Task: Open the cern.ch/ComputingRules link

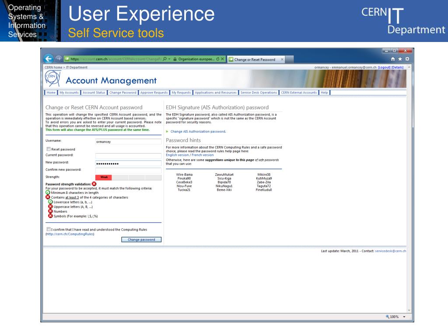Action: (x=70, y=234)
